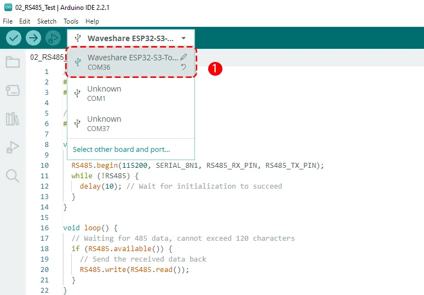Switch to the 02_RS485 sketch tab
The width and height of the screenshot is (424, 295).
coord(47,57)
